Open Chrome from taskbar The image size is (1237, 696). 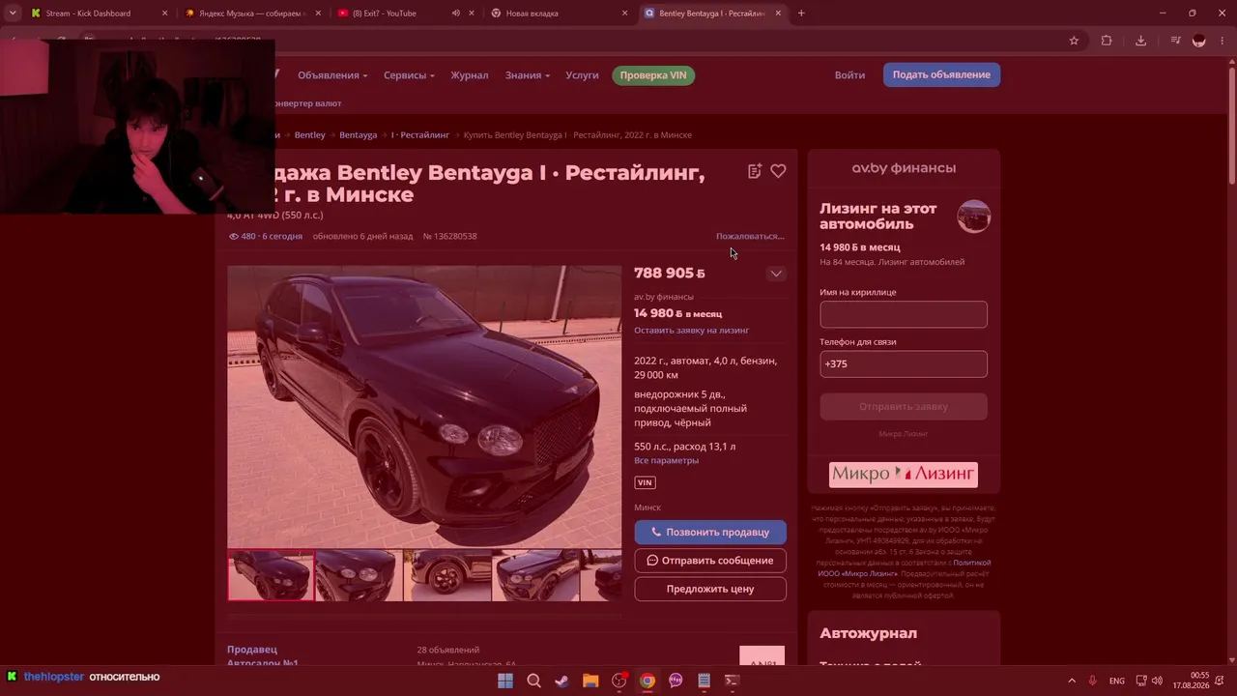click(x=647, y=681)
